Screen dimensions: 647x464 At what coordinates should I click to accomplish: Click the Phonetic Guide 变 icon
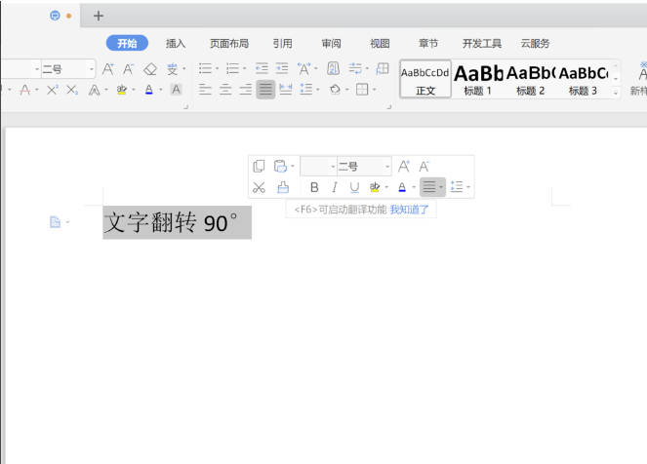click(173, 69)
